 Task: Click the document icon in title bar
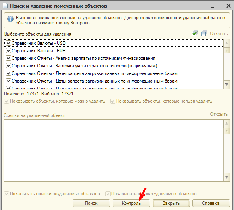[x=5, y=6]
